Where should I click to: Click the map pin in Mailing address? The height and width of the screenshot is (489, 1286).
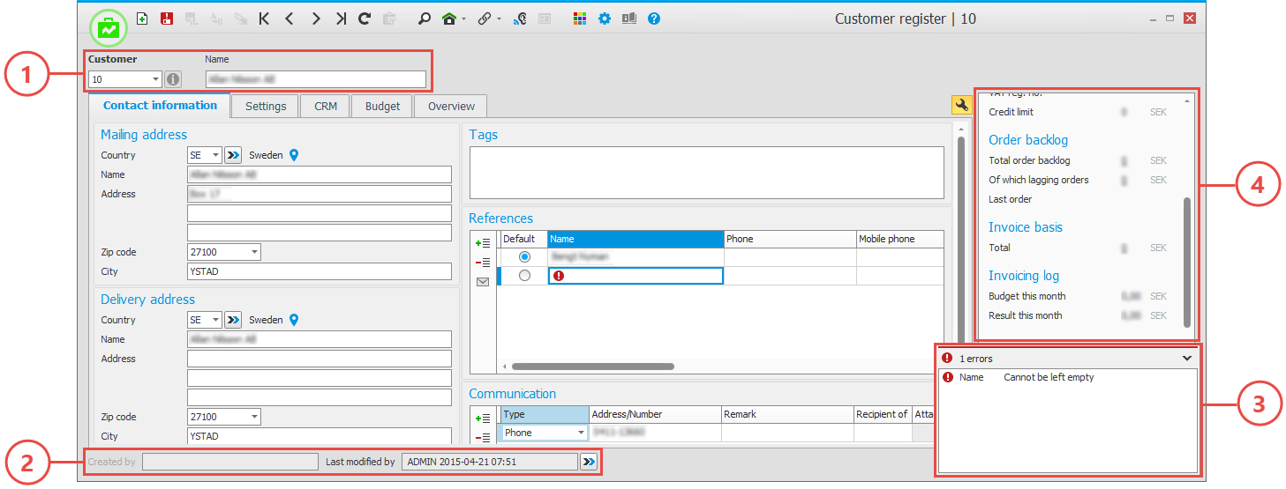[295, 155]
